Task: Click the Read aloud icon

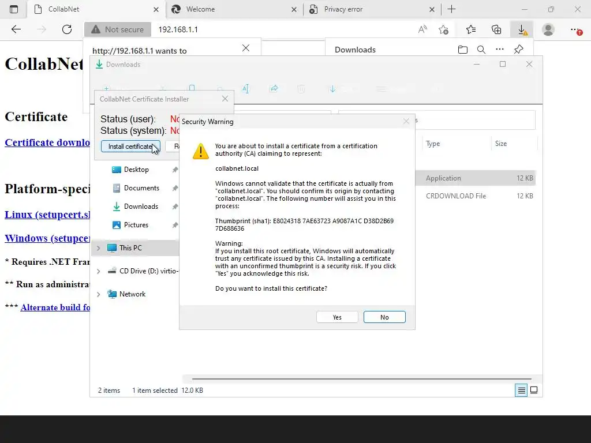Action: point(422,29)
